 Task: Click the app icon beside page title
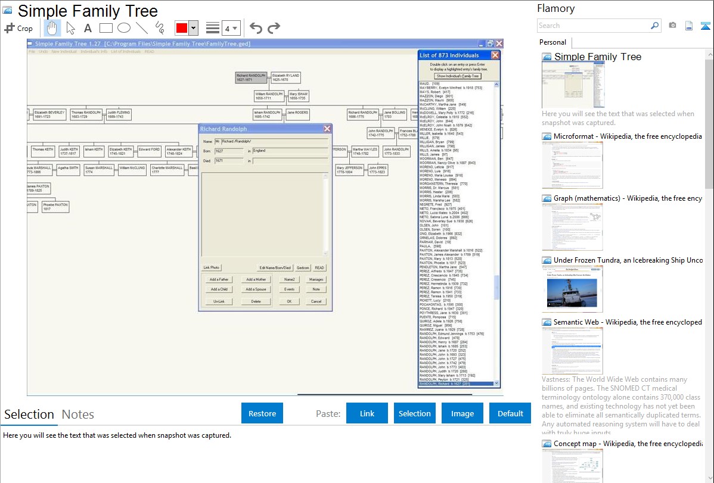pyautogui.click(x=8, y=10)
